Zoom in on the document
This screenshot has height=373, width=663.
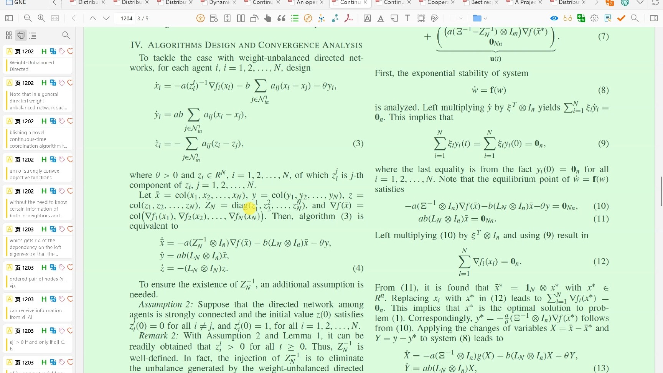[x=40, y=18]
